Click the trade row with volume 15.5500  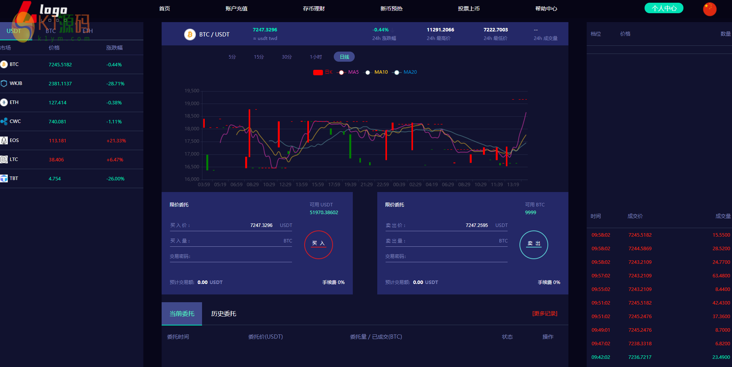pos(659,235)
